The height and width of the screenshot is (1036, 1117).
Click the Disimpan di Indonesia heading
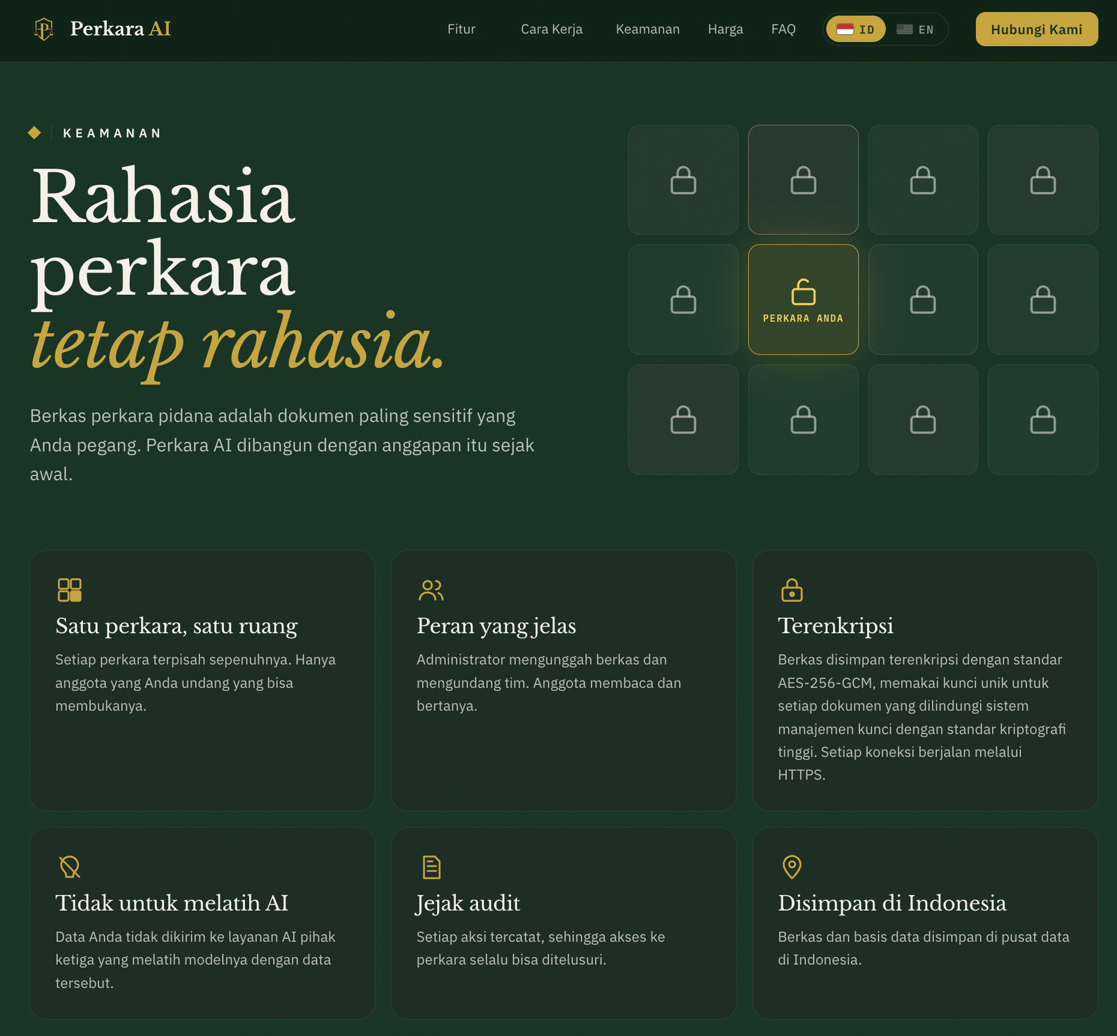[892, 903]
